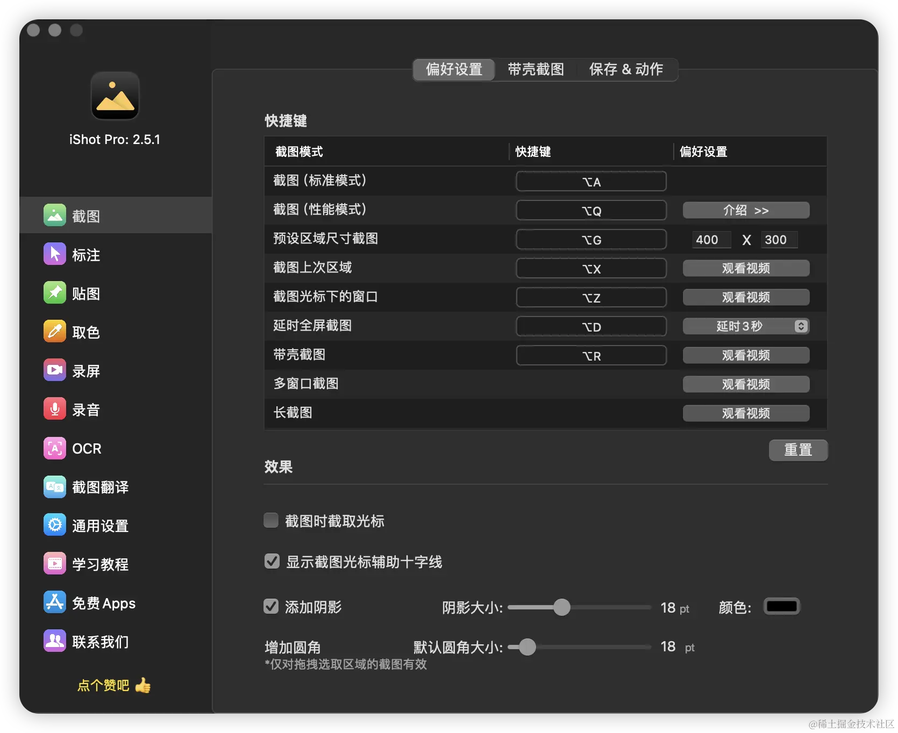Viewport: 898px width, 733px height.
Task: Open the 保存 & 动作 tab
Action: (x=626, y=69)
